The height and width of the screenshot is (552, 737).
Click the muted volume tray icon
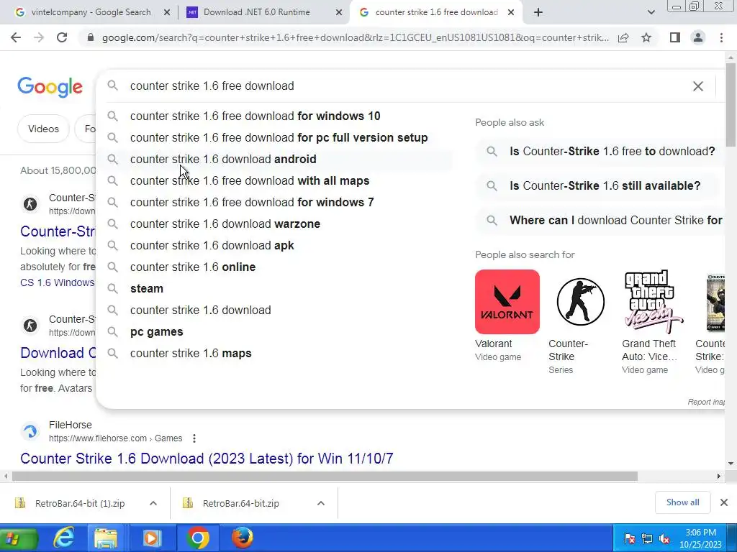664,539
